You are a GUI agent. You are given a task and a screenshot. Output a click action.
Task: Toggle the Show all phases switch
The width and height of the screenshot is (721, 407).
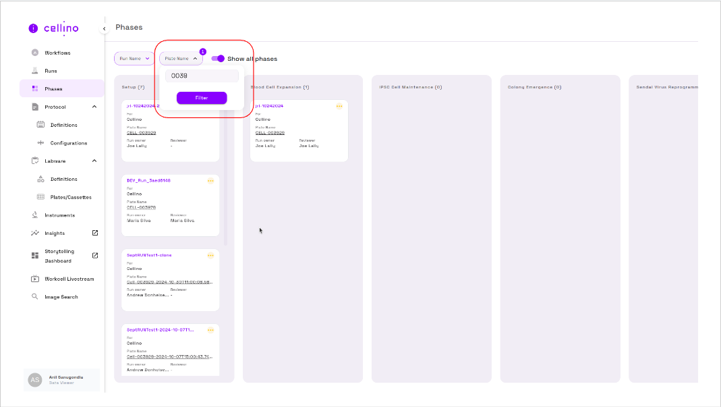(218, 59)
